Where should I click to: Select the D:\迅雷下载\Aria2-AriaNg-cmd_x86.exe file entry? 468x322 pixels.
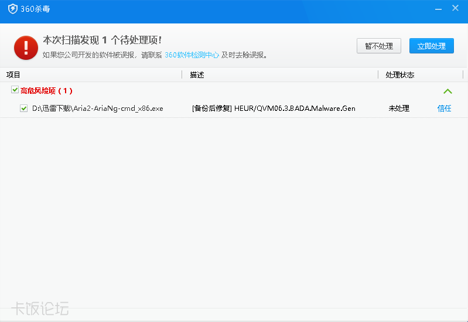click(97, 109)
